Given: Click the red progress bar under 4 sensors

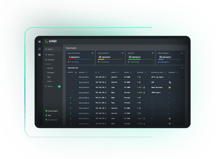Looking at the screenshot, I should click(72, 59).
